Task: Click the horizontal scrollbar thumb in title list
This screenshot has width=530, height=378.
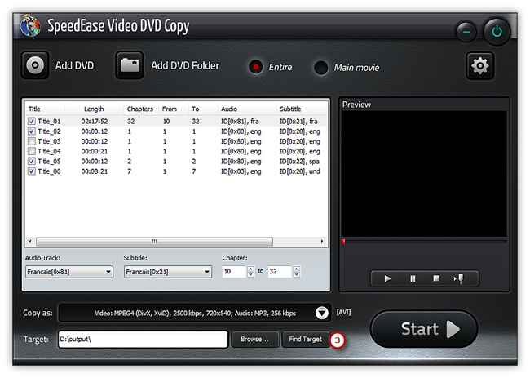Action: point(154,242)
